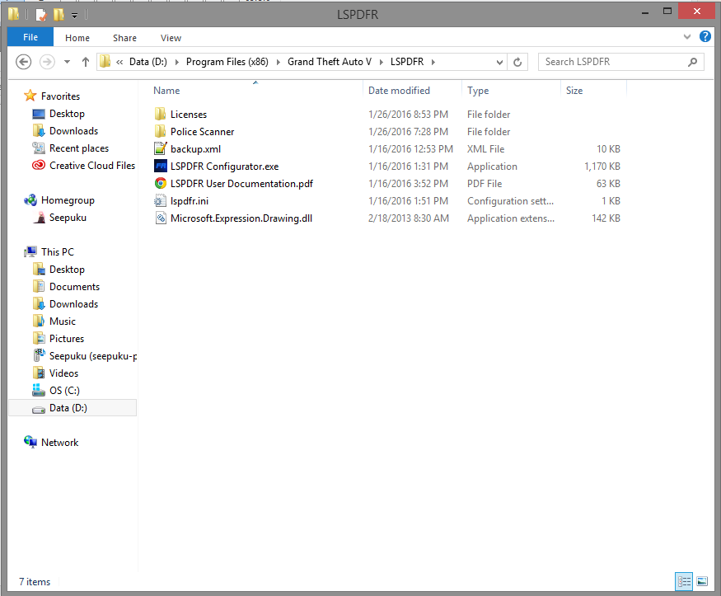Switch to Large icons view in status bar

(x=702, y=582)
